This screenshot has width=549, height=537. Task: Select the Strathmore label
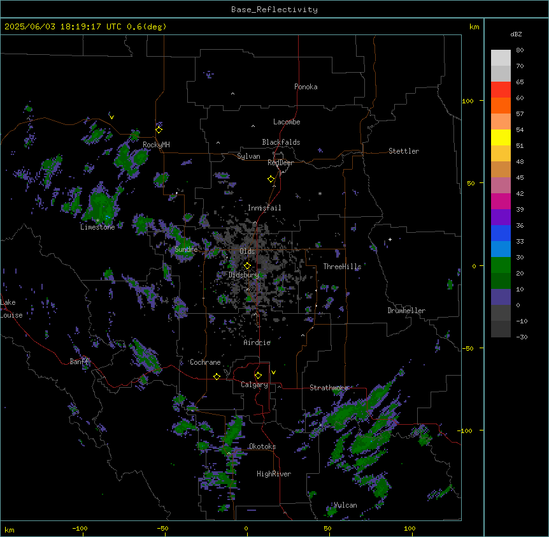coord(329,388)
